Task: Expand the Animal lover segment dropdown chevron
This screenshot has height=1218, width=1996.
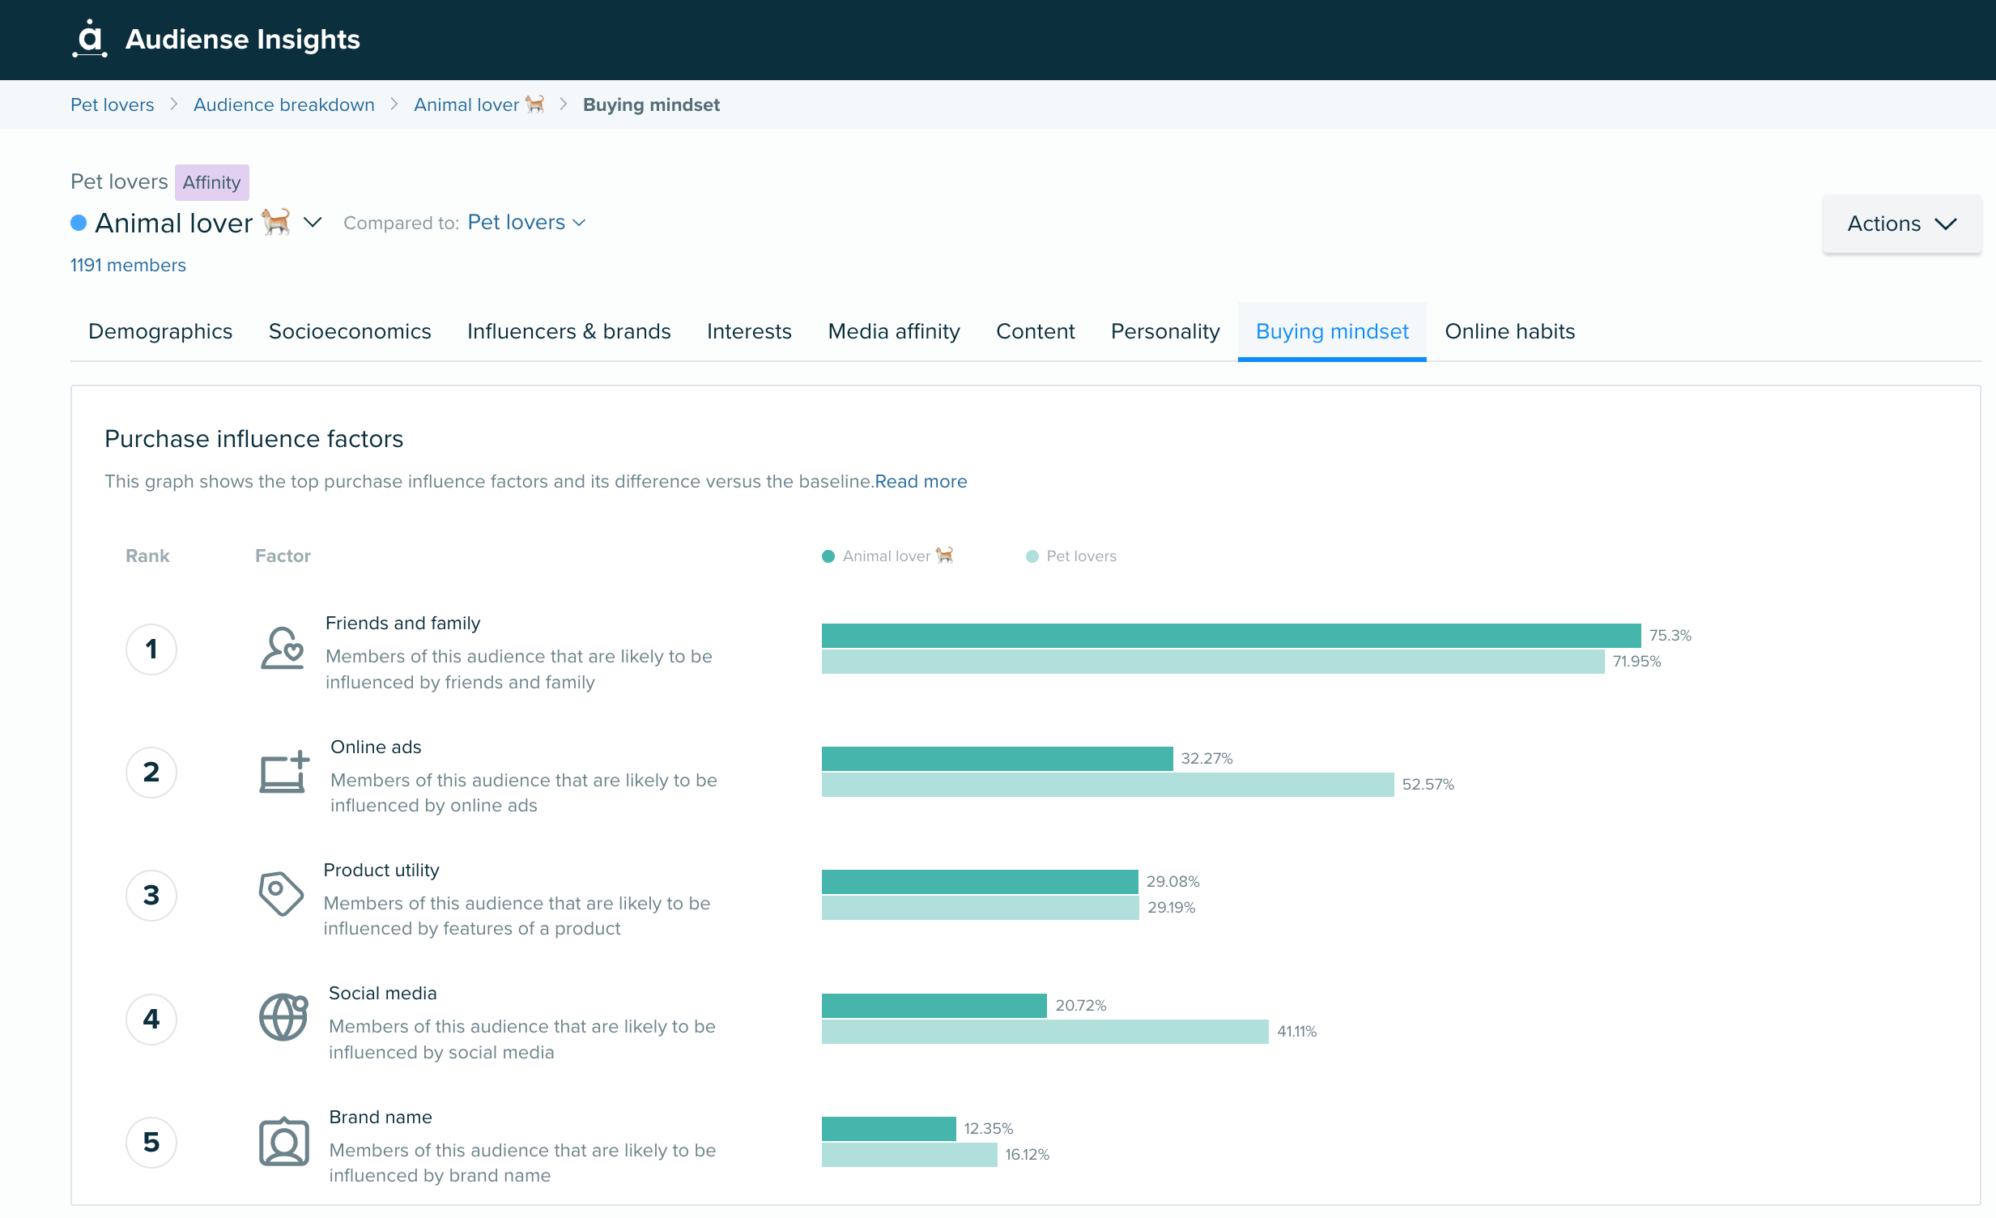Action: point(313,222)
